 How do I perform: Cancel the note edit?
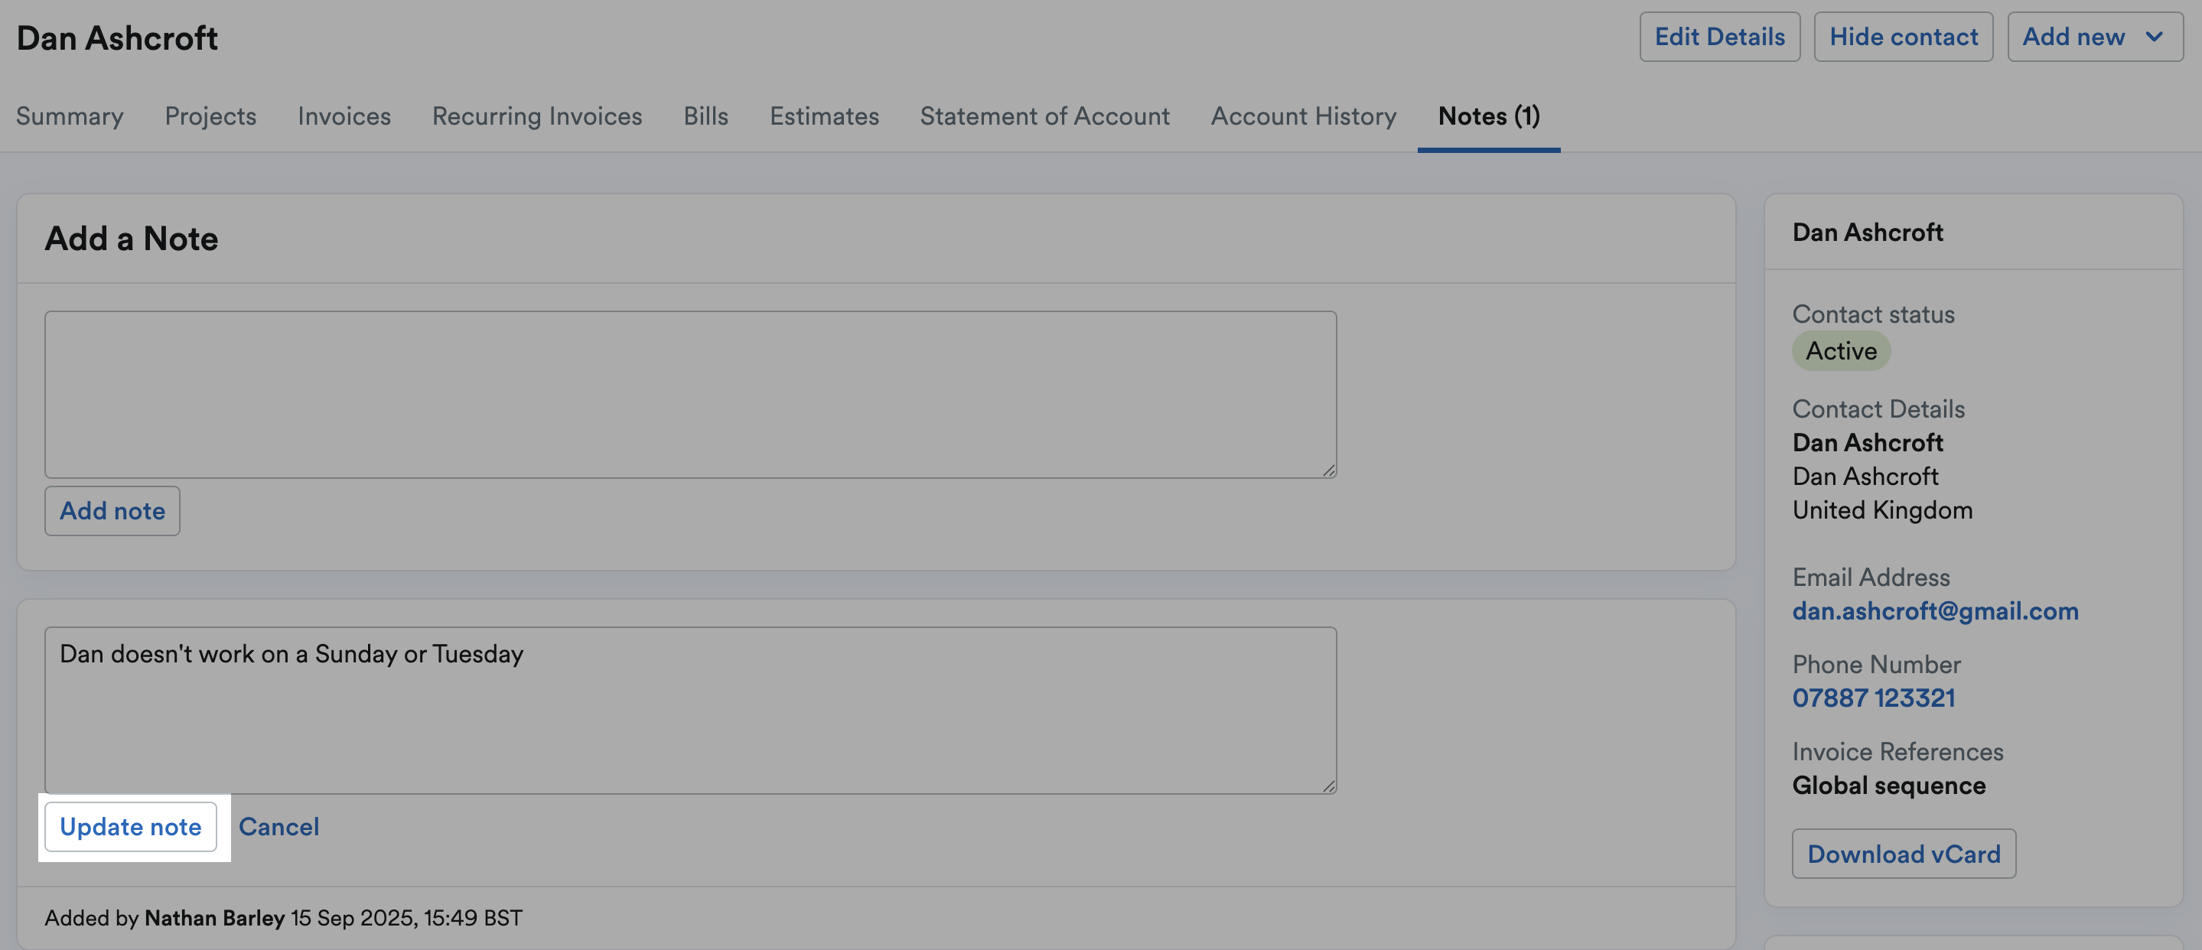click(x=279, y=827)
